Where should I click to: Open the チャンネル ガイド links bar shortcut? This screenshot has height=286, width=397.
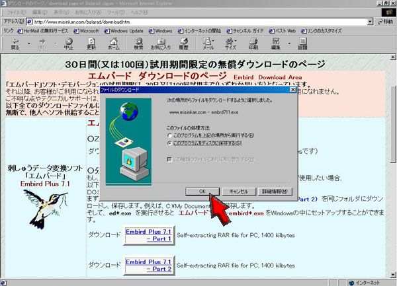pos(245,31)
